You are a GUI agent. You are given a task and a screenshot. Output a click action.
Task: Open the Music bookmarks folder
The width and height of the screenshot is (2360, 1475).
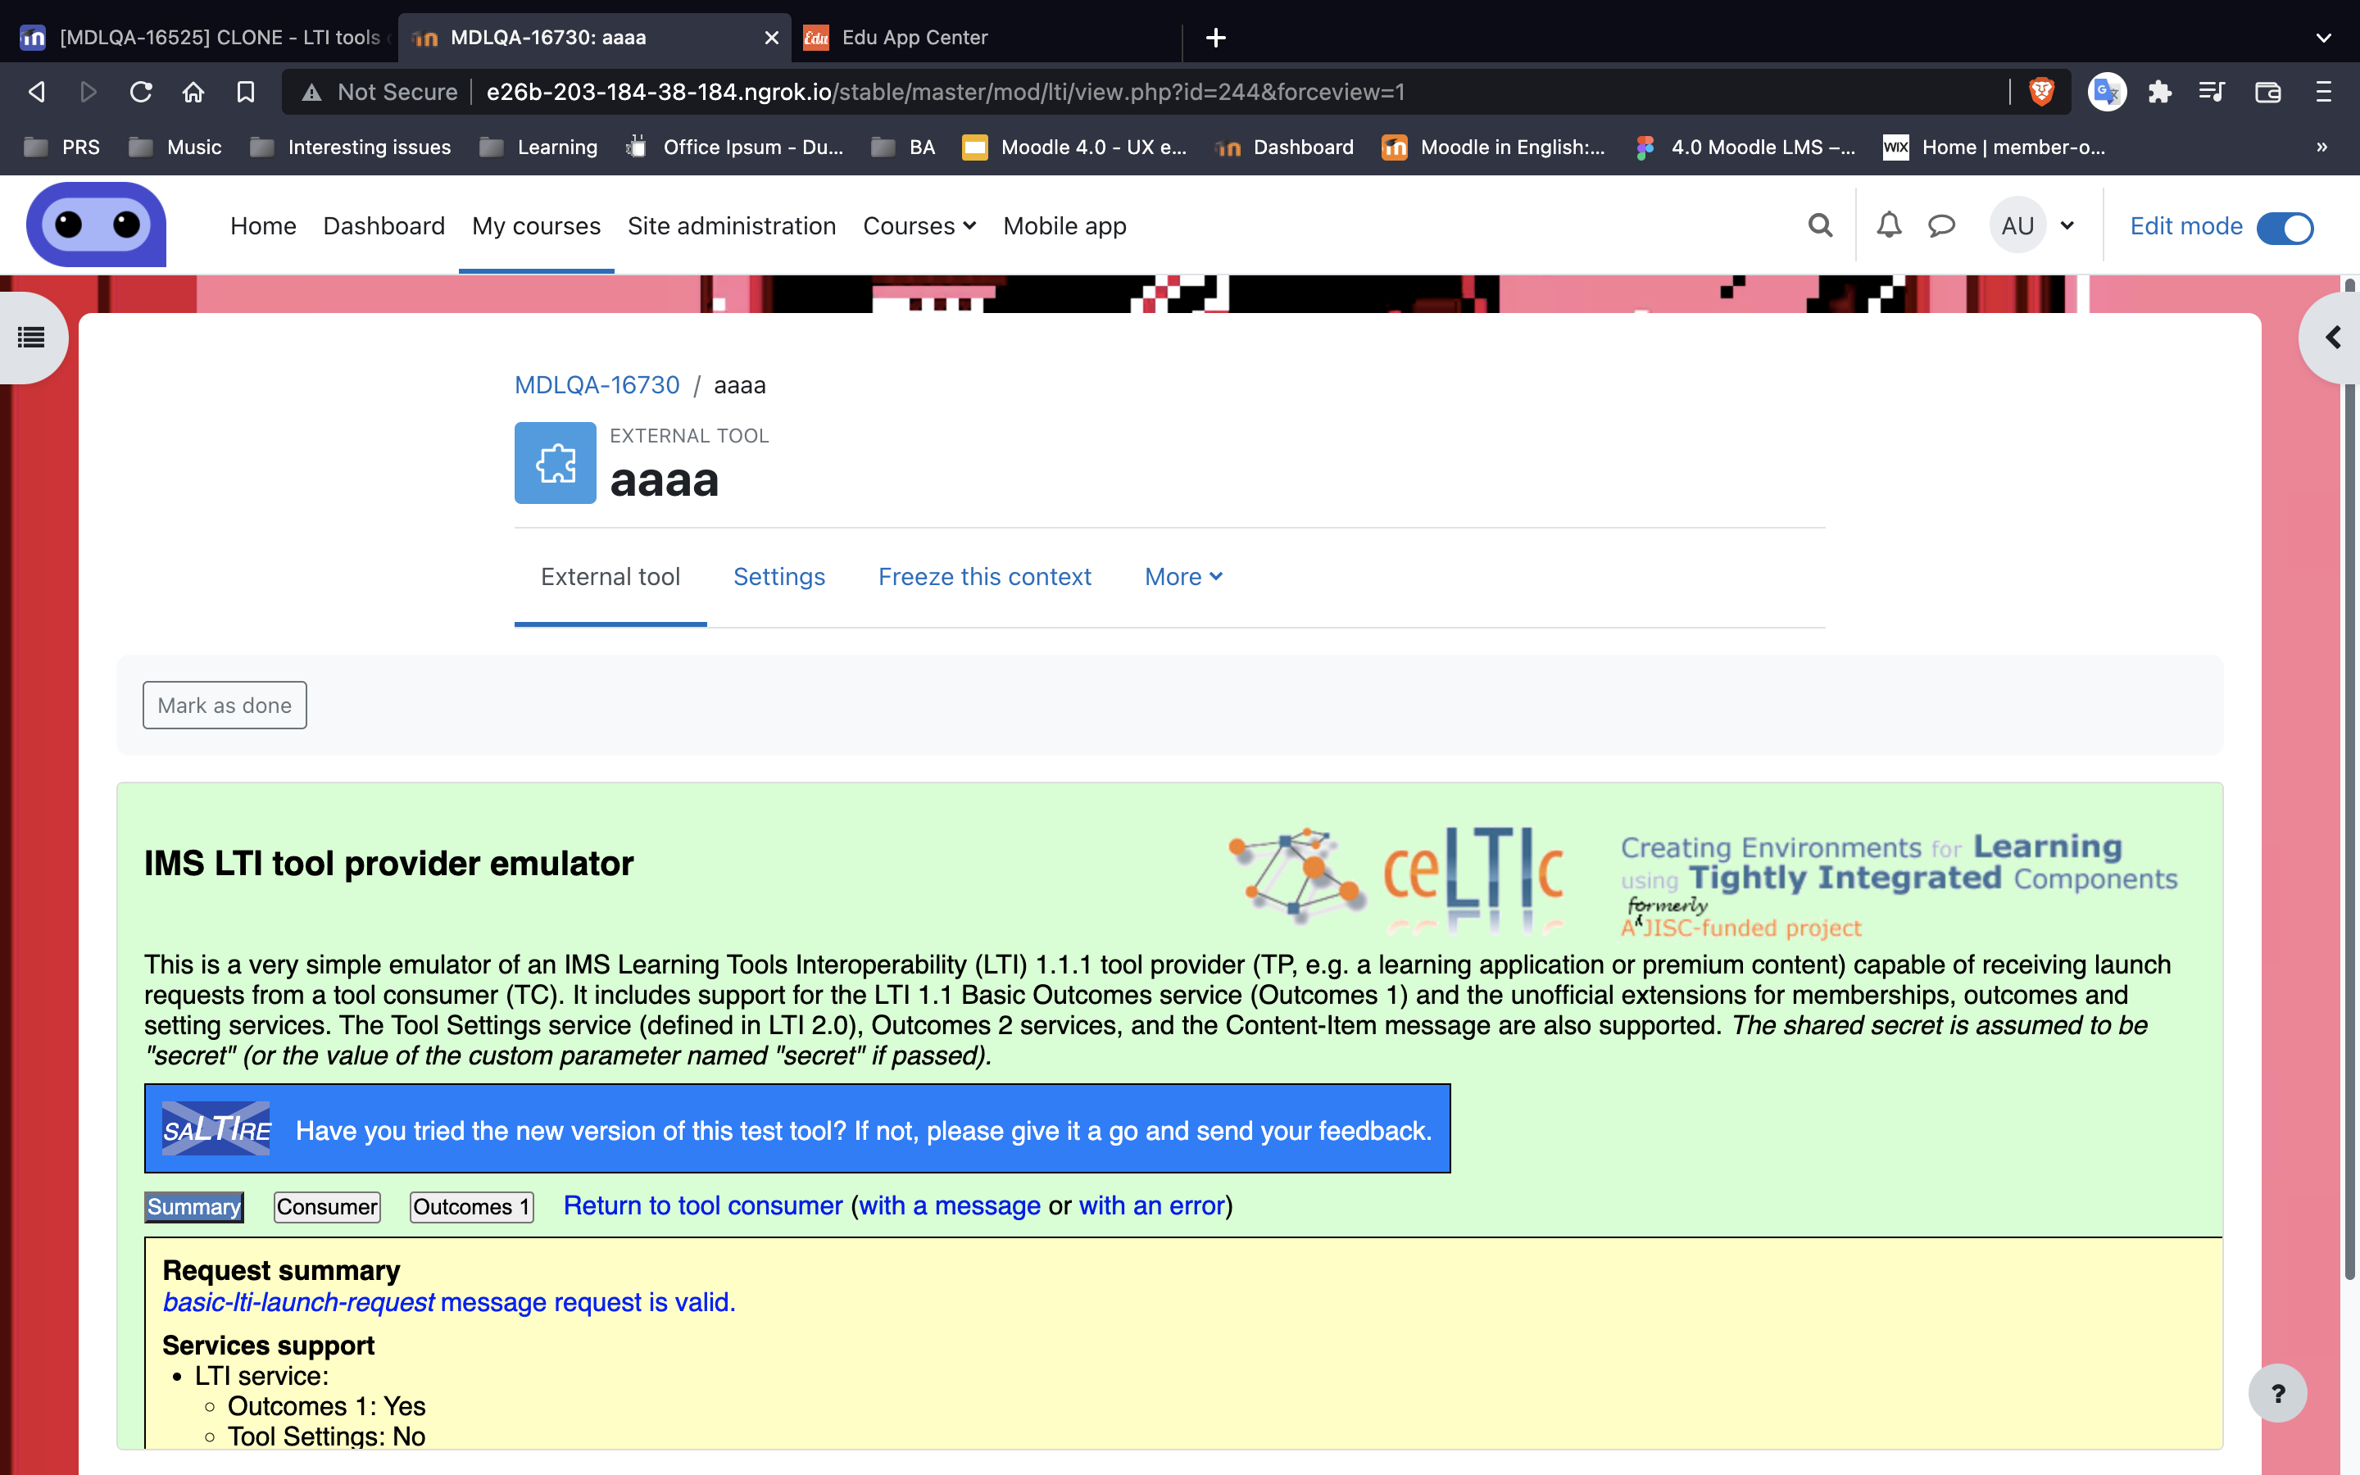click(x=175, y=147)
